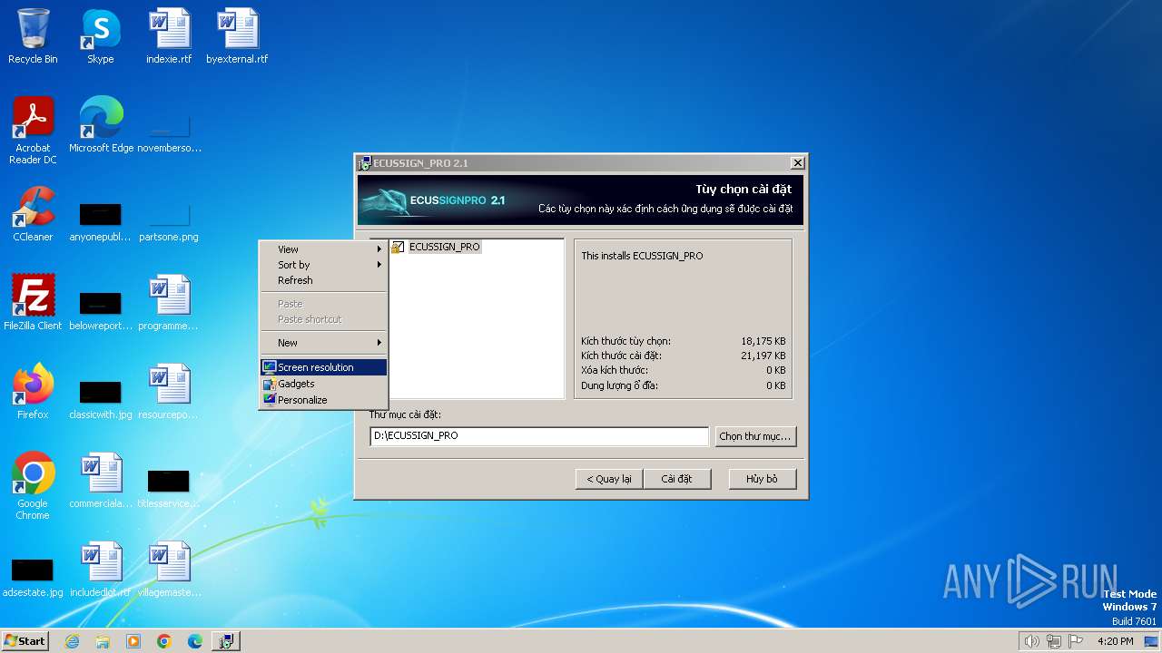Image resolution: width=1162 pixels, height=653 pixels.
Task: Click the Show desktop button
Action: tap(1153, 641)
